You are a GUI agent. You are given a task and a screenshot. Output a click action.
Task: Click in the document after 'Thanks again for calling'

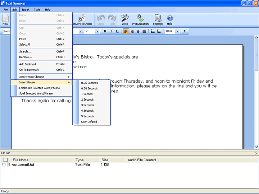coord(72,101)
